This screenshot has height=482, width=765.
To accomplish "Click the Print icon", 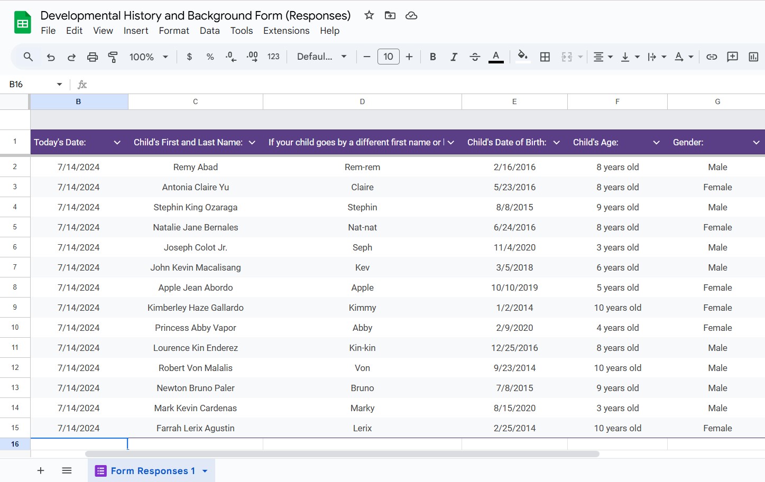I will point(93,57).
